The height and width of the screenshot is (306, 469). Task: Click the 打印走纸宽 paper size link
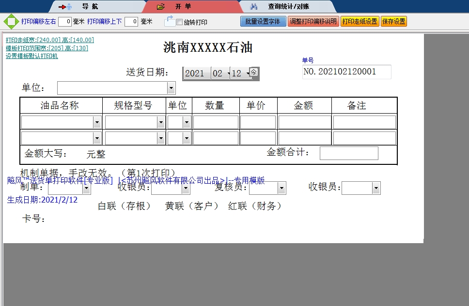[49, 40]
